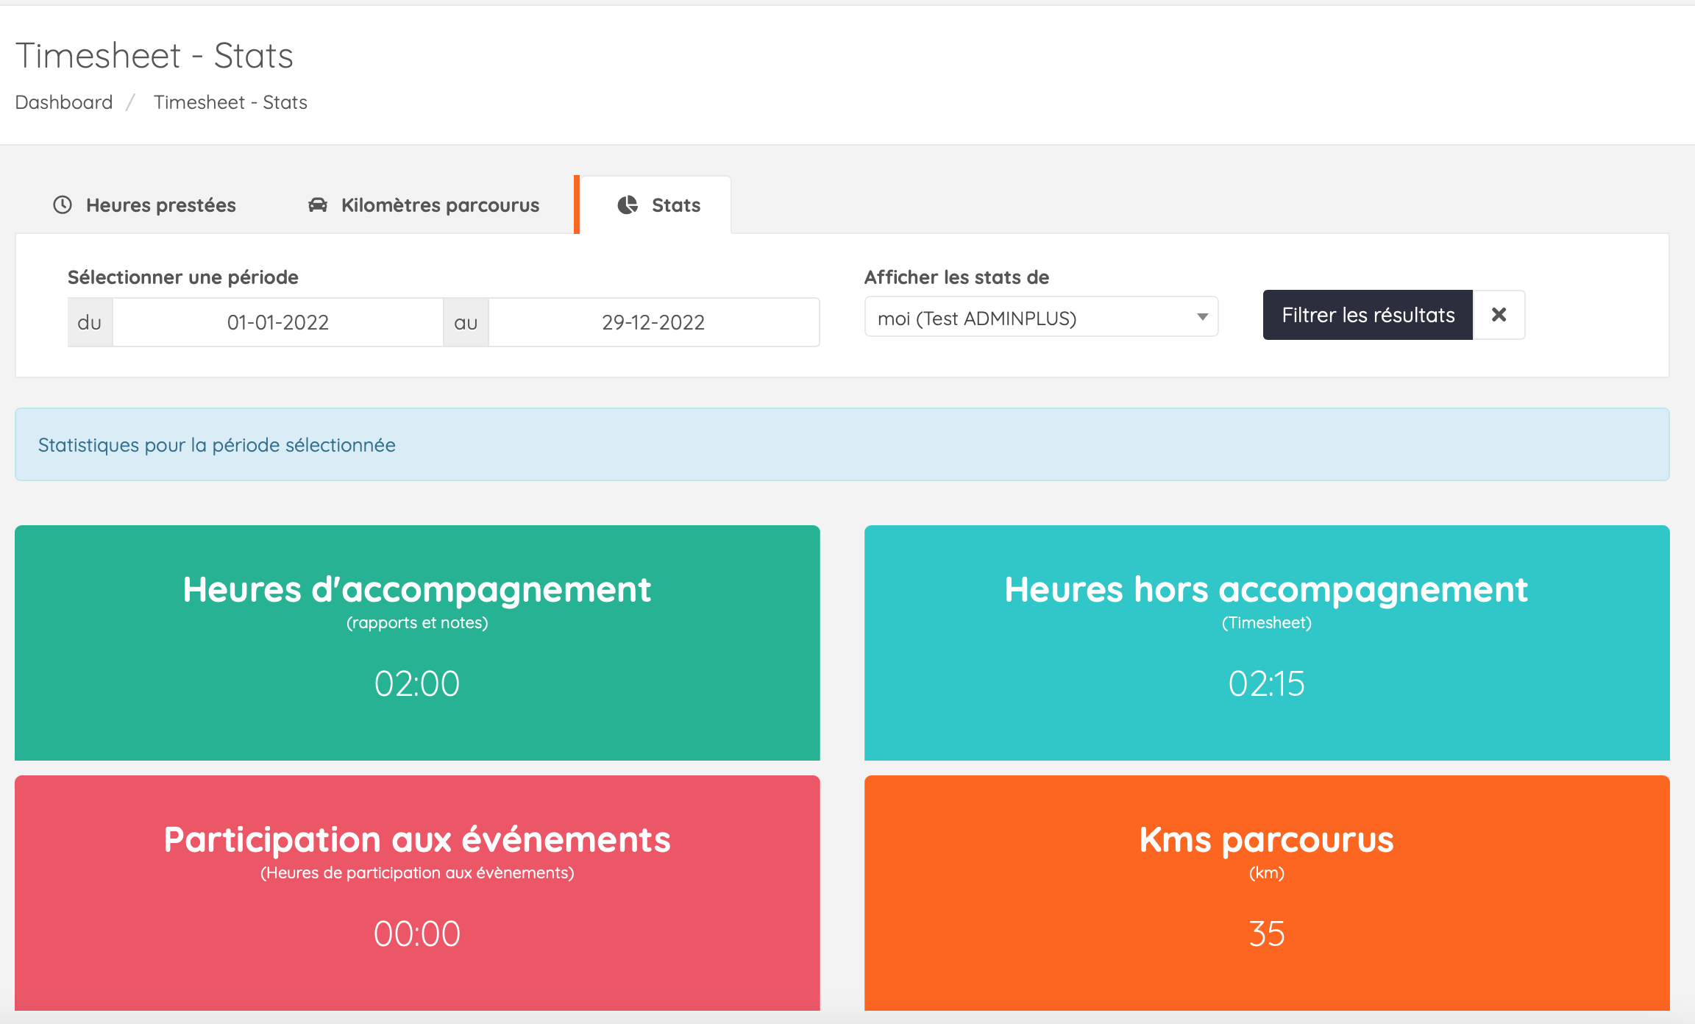This screenshot has height=1024, width=1695.
Task: Open the Heures prestées tab
Action: pos(145,205)
